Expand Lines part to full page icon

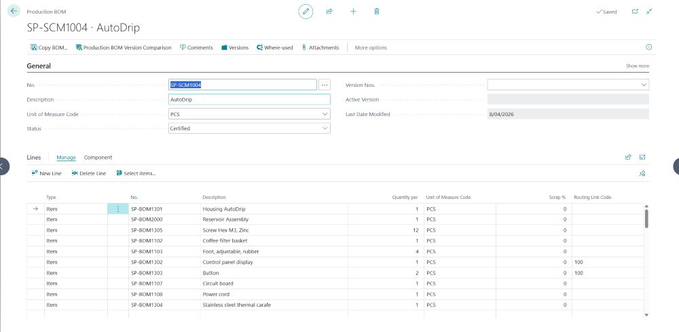tap(642, 157)
